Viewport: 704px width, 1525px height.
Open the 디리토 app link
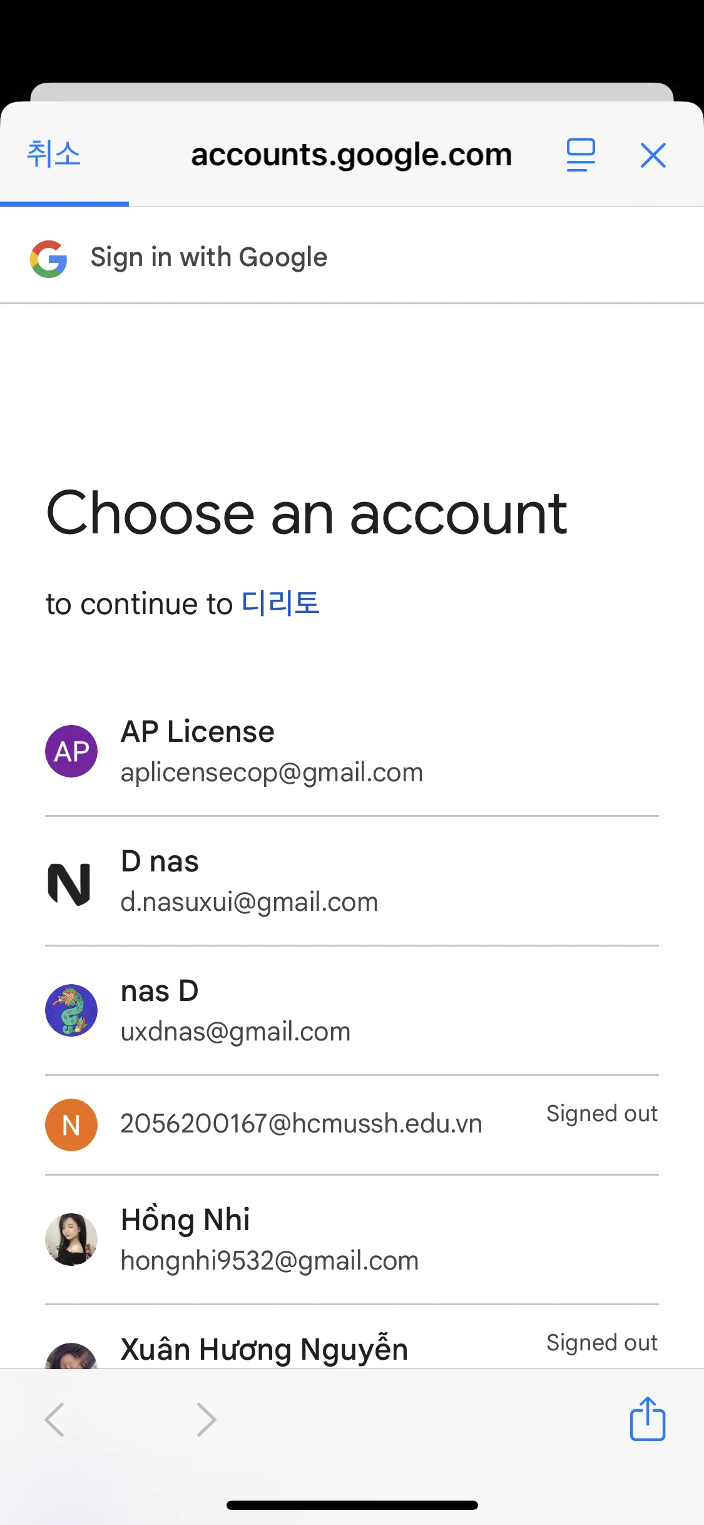pyautogui.click(x=280, y=603)
